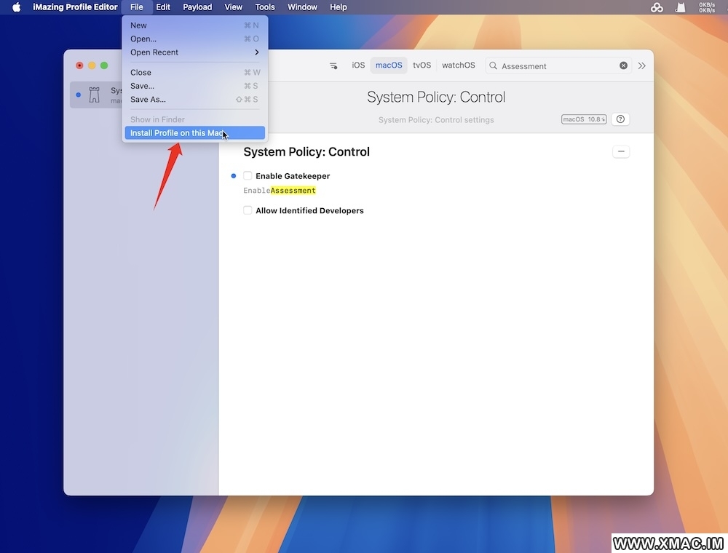
Task: Click the search magnifier icon
Action: 493,66
